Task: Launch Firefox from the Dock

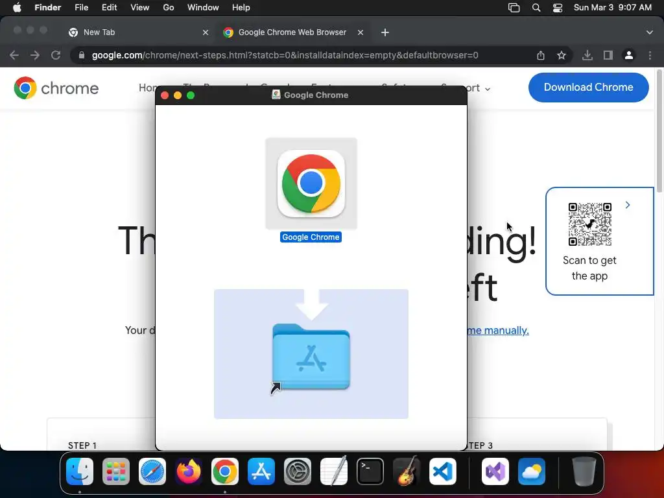Action: click(x=189, y=471)
